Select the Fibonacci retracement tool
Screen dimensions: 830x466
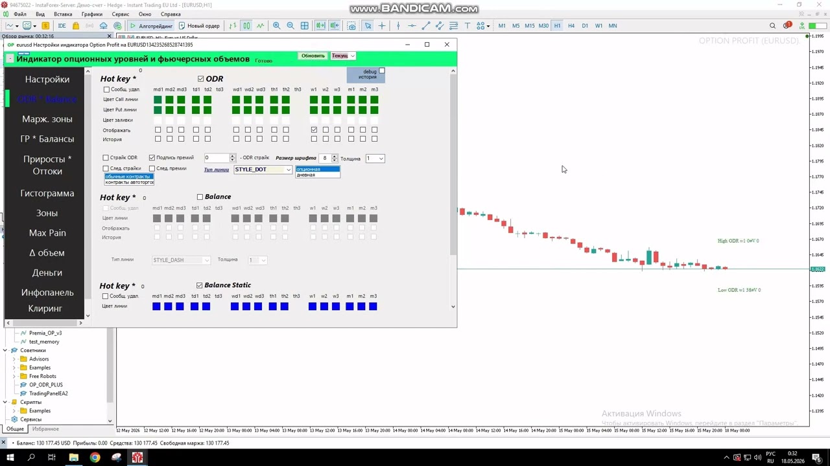pyautogui.click(x=453, y=26)
